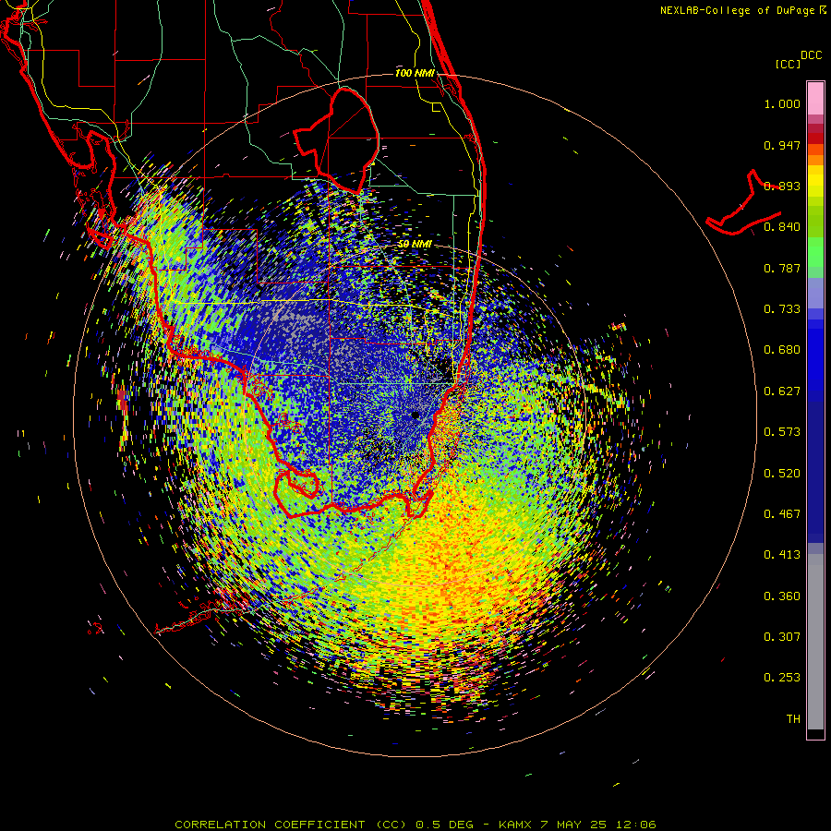Viewport: 831px width, 831px height.
Task: Click the 0.893 legend value
Action: coord(782,186)
